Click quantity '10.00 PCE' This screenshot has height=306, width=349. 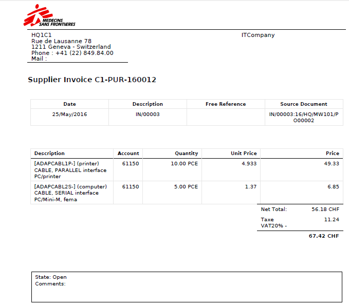click(x=185, y=164)
